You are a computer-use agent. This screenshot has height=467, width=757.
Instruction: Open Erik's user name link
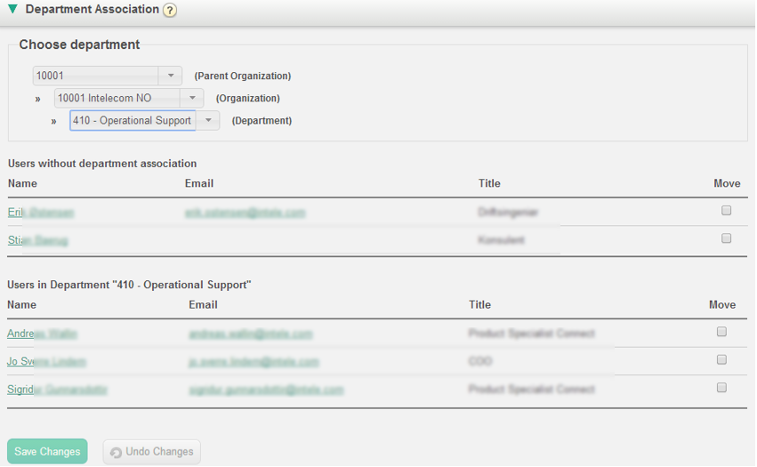(x=41, y=213)
